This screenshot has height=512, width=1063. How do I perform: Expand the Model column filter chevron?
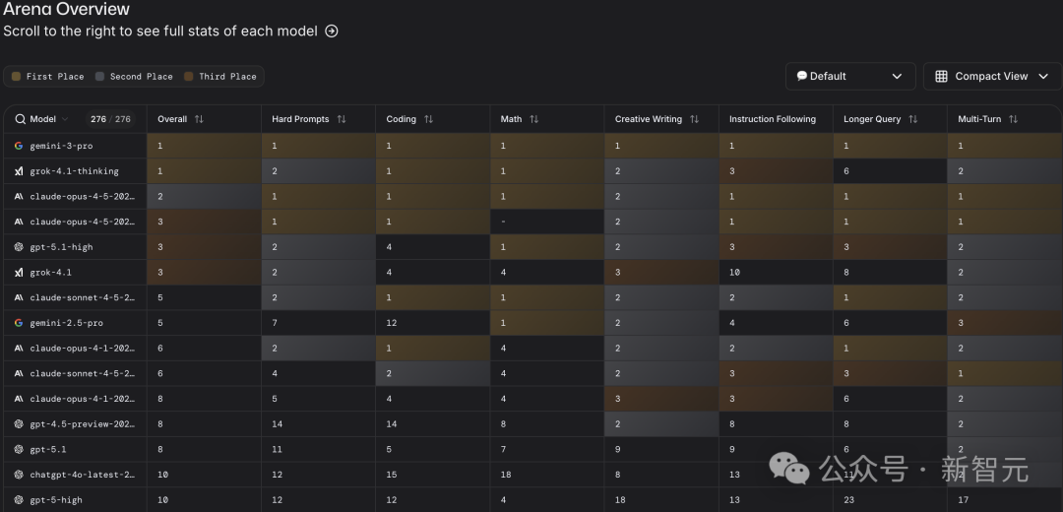65,119
